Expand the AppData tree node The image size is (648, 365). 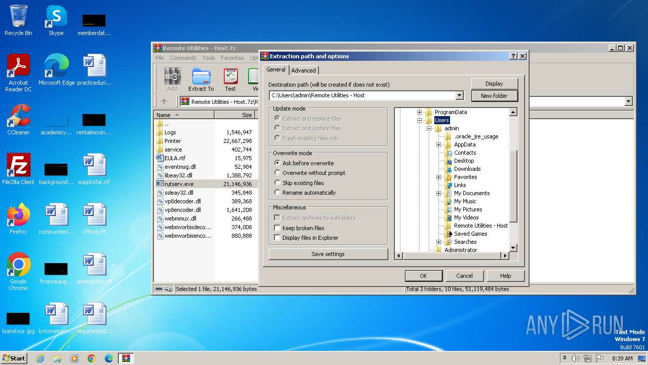tap(438, 144)
